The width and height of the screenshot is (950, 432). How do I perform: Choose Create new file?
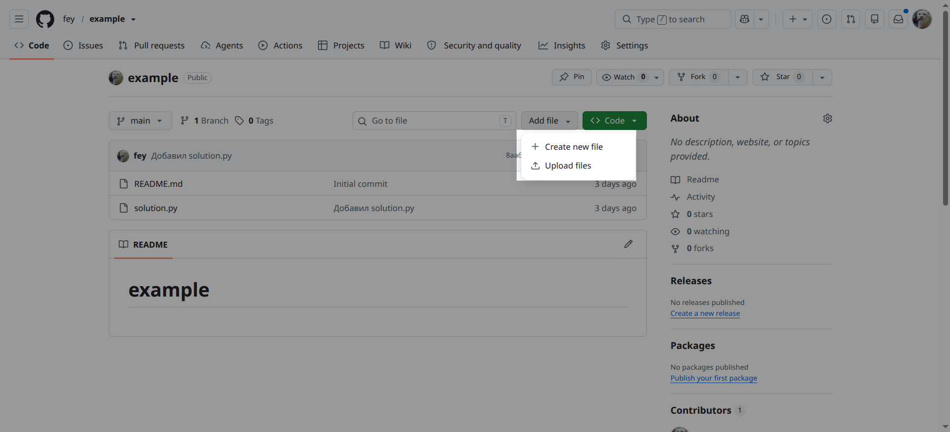[x=578, y=147]
